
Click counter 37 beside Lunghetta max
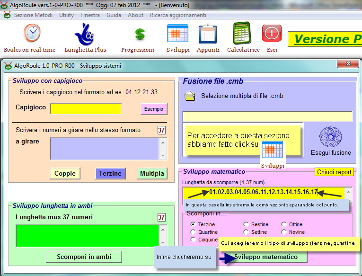[x=161, y=217]
